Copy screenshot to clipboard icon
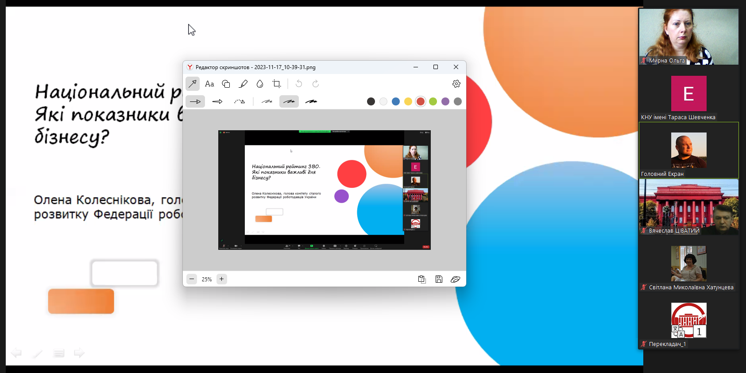746x373 pixels. [x=422, y=279]
